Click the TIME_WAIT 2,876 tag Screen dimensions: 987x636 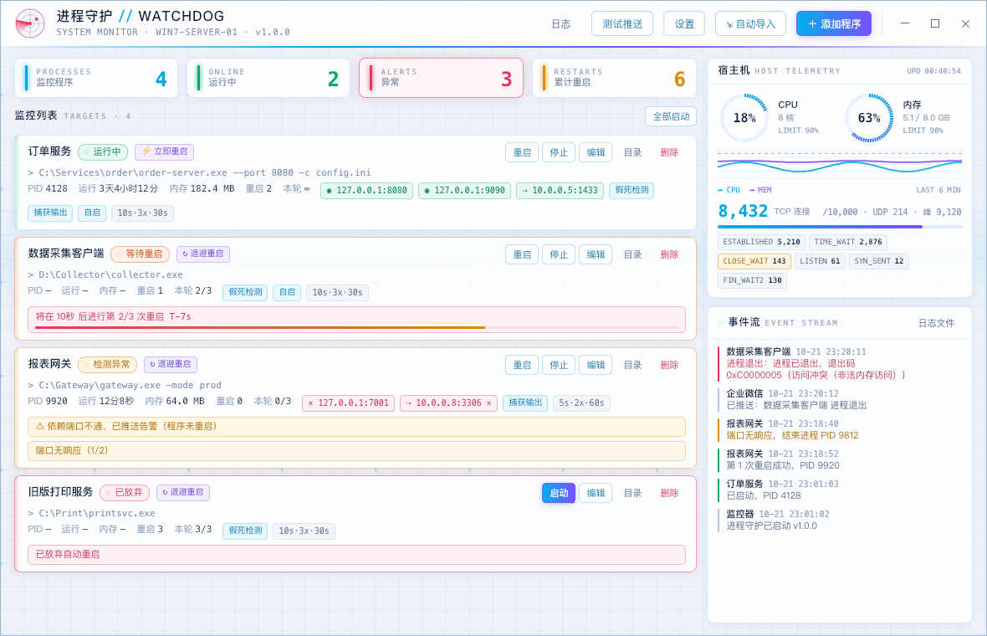(848, 242)
